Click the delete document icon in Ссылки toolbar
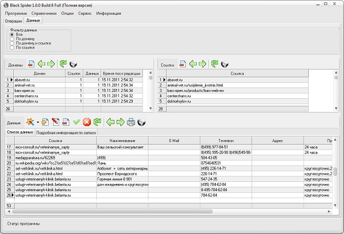Viewport: 344px width, 234px height. [x=182, y=64]
